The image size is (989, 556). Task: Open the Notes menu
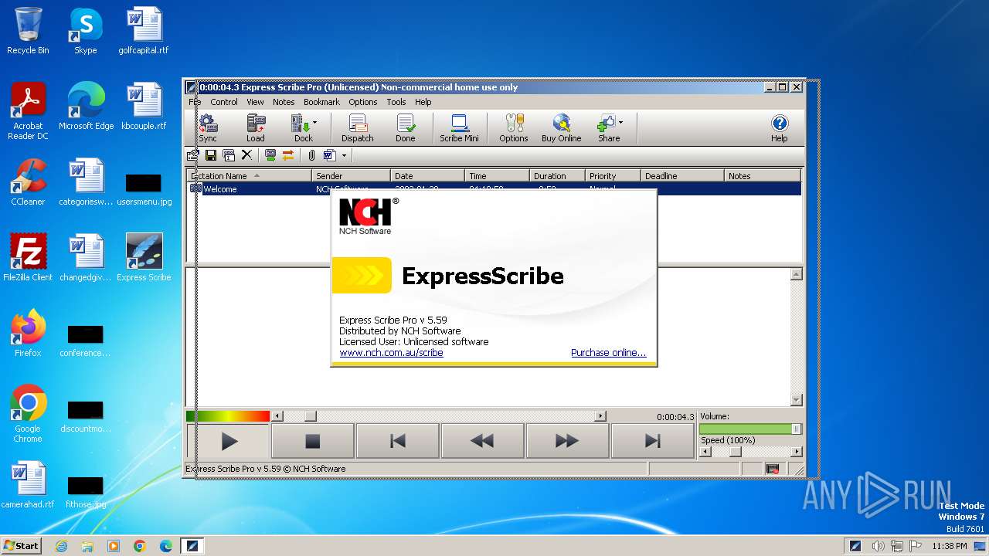click(284, 102)
